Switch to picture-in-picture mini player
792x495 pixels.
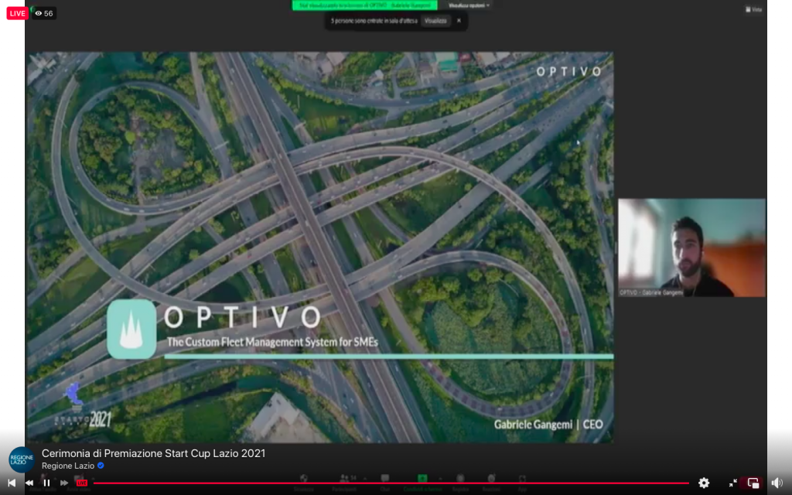[753, 483]
